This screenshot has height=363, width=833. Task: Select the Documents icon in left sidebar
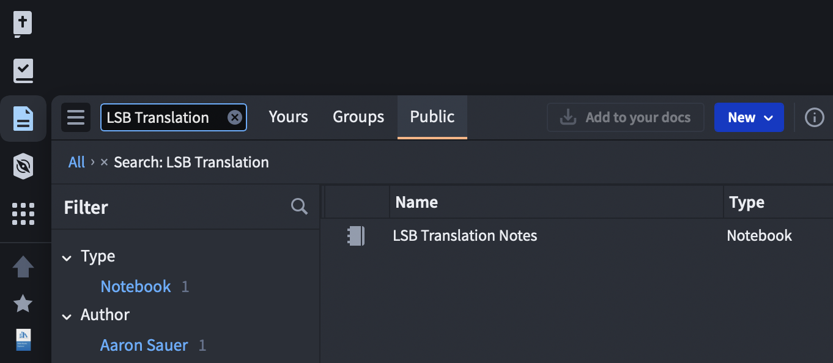click(23, 118)
